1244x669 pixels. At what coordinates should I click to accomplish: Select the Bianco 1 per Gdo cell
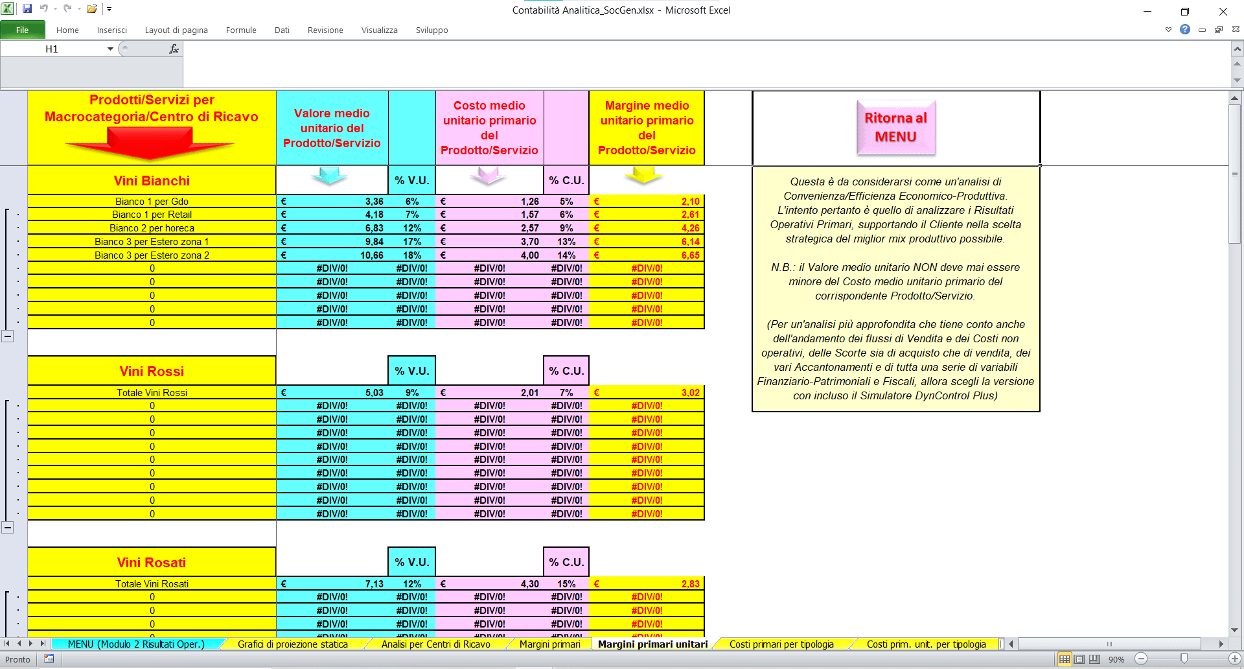click(x=152, y=201)
